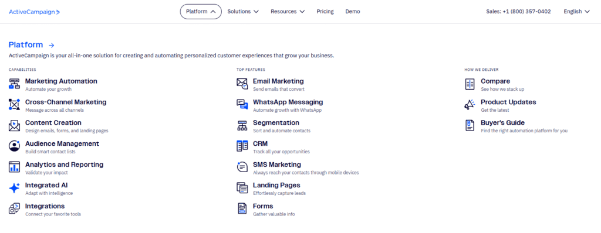Click 'Send emails that convert' text

[279, 89]
